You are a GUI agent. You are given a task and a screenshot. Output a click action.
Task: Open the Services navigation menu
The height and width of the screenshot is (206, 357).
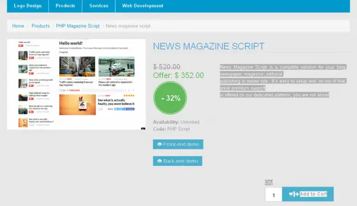pyautogui.click(x=99, y=6)
